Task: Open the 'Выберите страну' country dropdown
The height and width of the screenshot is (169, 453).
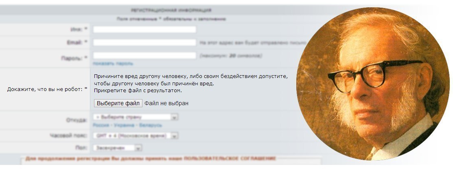Action: coord(136,117)
